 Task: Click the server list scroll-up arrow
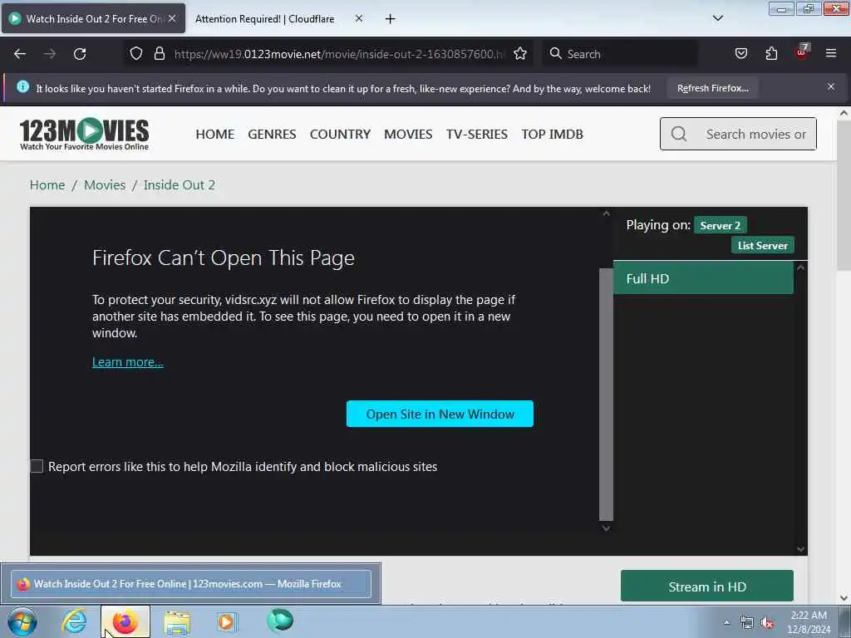tap(800, 267)
